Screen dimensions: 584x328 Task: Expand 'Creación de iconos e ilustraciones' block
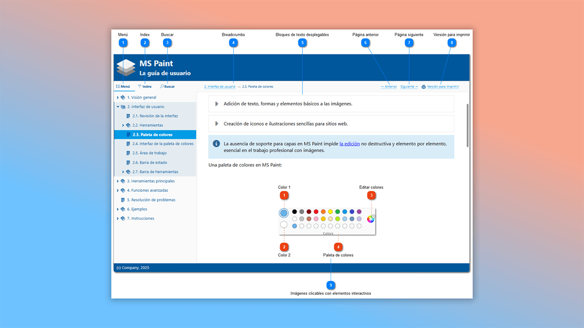[x=217, y=124]
